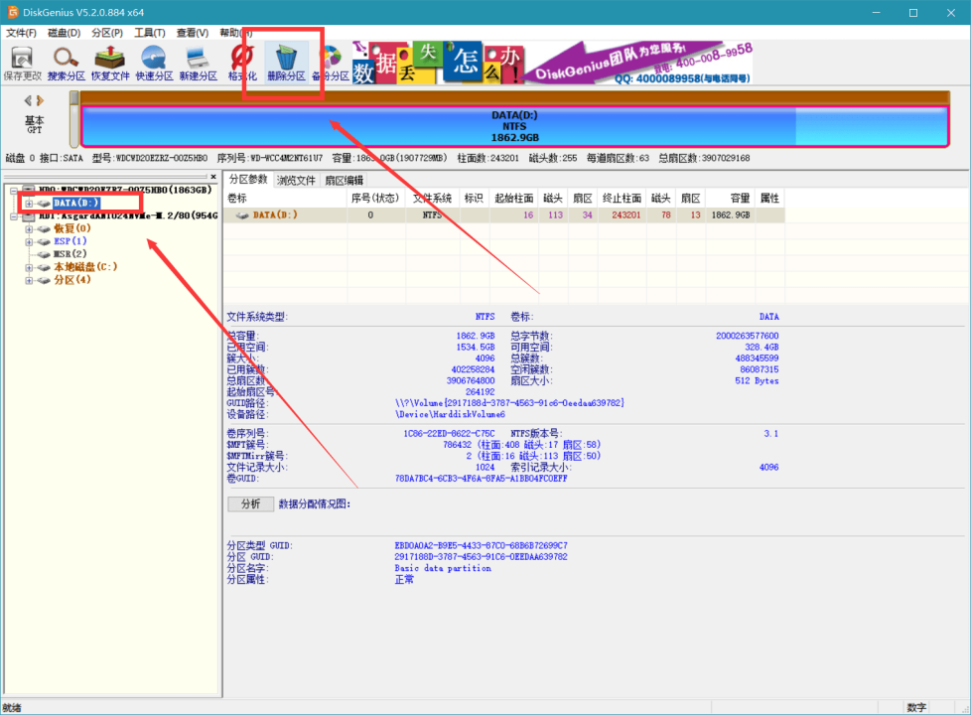The height and width of the screenshot is (715, 971).
Task: Click the DiskGenius data-recovery banner ad
Action: click(552, 63)
